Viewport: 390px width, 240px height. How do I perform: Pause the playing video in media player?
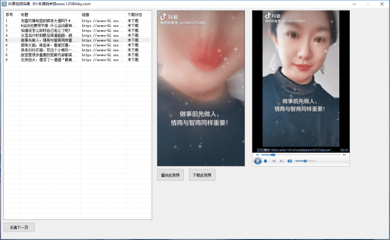point(258,161)
